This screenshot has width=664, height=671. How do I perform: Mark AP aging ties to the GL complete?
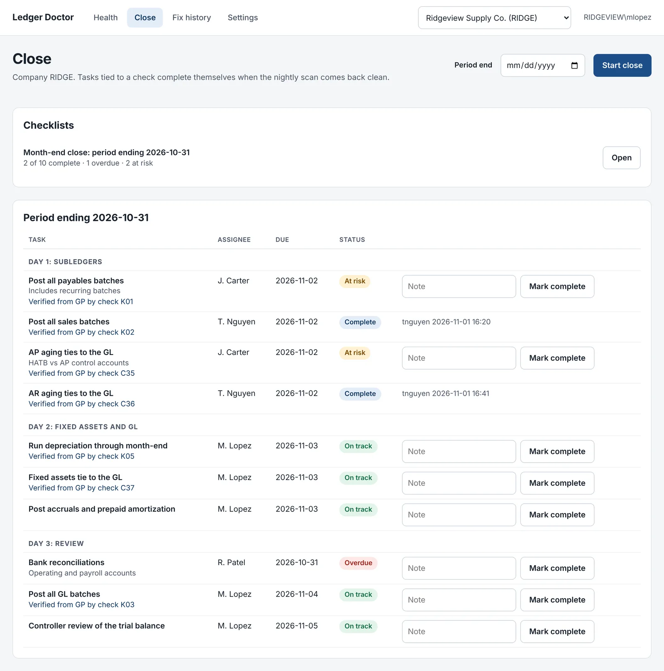tap(557, 358)
